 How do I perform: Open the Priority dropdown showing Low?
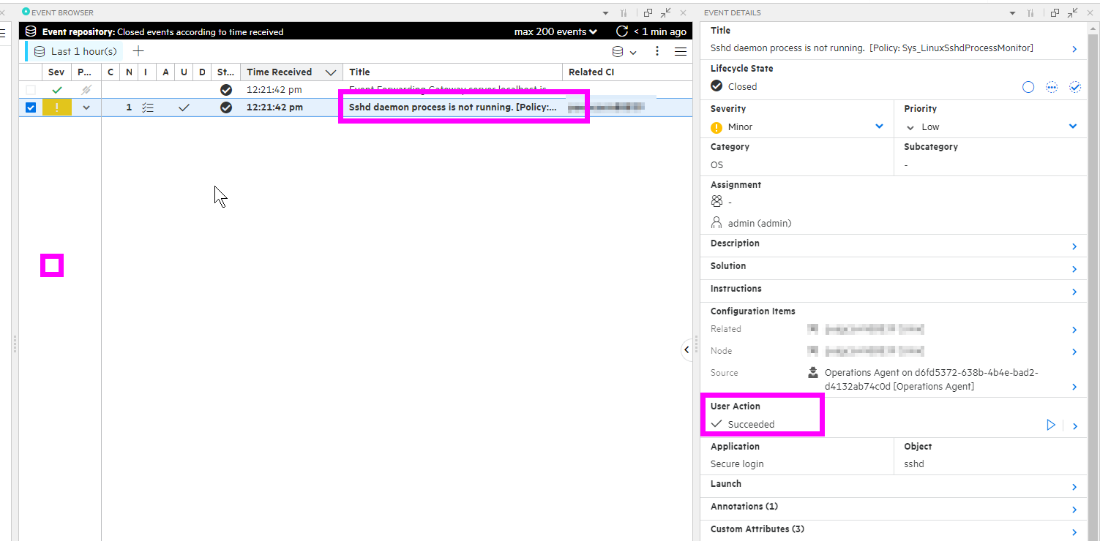click(x=1073, y=126)
